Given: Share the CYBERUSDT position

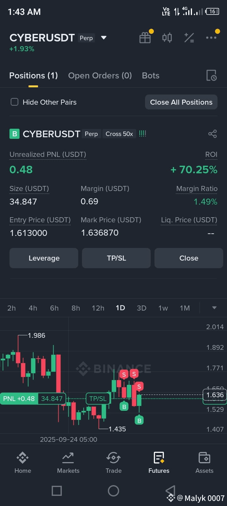Looking at the screenshot, I should click(x=212, y=134).
